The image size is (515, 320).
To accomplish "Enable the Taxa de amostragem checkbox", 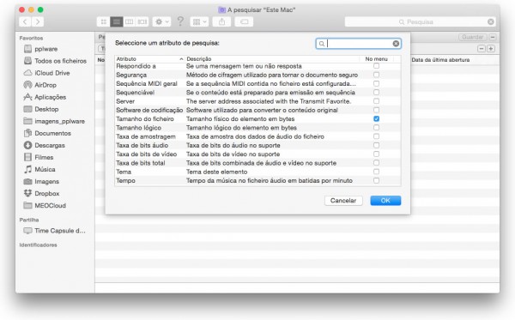I will click(x=377, y=136).
